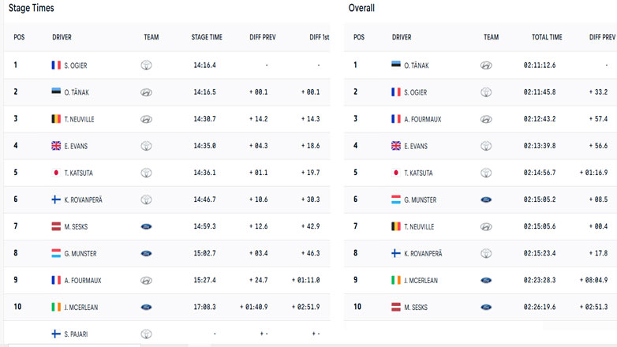Screen dimensions: 617x347
Task: Click the UK flag by E. Evans in Overall
Action: pos(396,146)
